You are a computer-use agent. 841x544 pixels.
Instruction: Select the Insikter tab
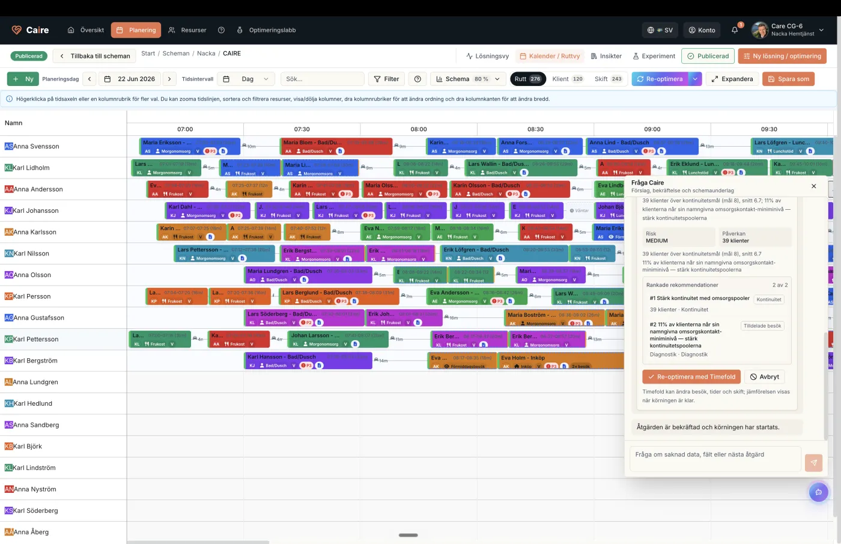click(x=606, y=56)
